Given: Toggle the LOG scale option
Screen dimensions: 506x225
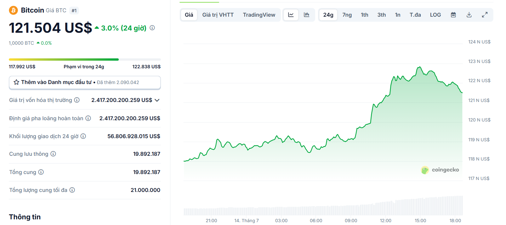Looking at the screenshot, I should tap(435, 15).
